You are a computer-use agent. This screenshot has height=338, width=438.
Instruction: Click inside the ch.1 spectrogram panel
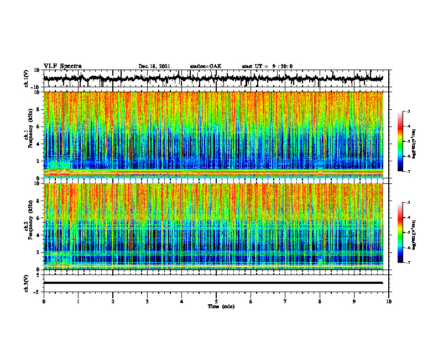(213, 135)
